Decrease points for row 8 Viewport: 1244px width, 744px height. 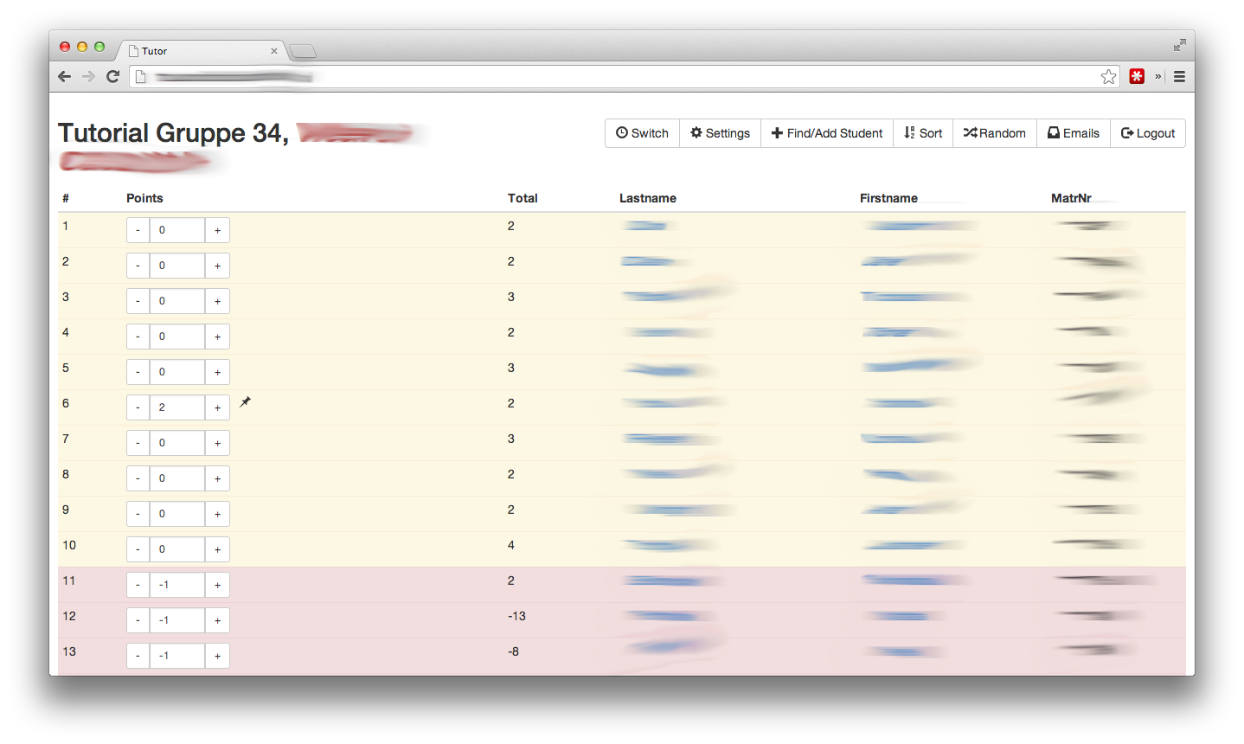pos(138,478)
